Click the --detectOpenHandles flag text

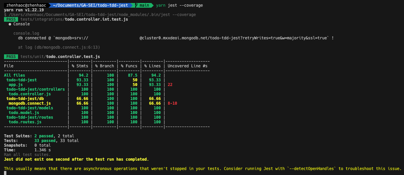[x=311, y=169]
